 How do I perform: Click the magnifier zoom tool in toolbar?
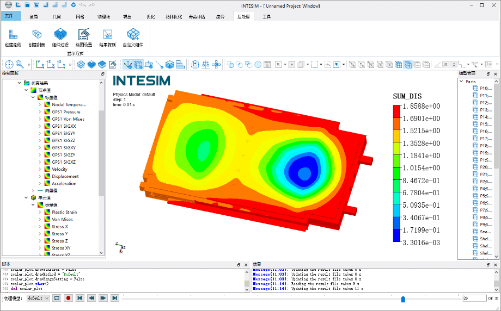(x=20, y=64)
